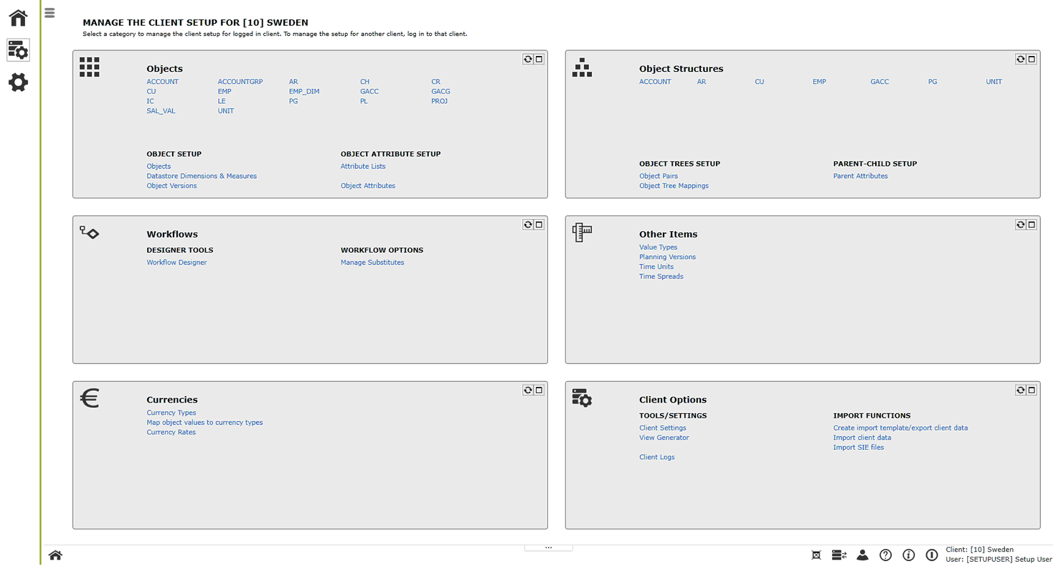Open Parent Attributes in Object Structures
The image size is (1056, 569).
pos(860,176)
